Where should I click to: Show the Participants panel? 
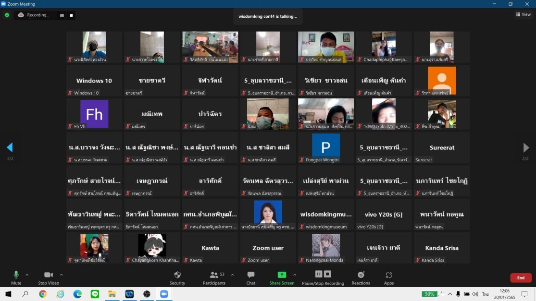tap(214, 278)
